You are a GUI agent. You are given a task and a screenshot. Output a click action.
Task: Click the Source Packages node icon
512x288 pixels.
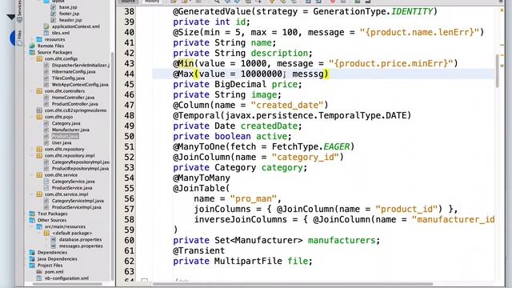pos(32,52)
